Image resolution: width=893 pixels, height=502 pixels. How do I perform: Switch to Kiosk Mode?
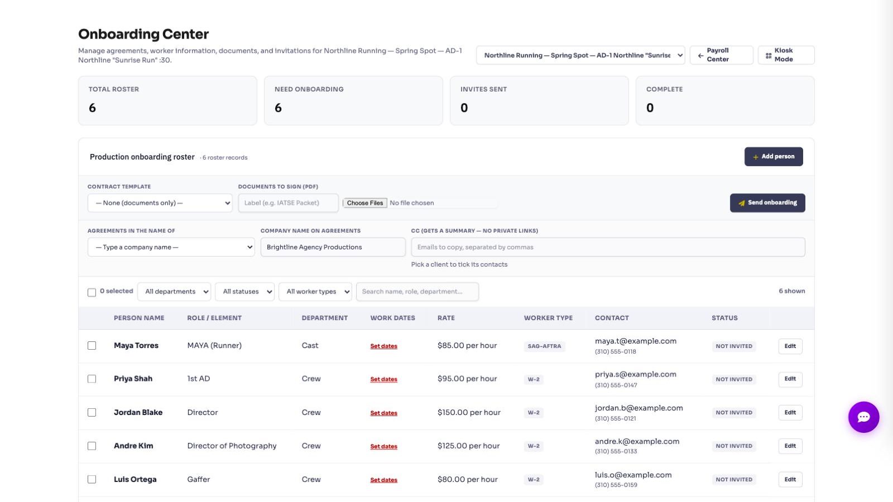click(786, 55)
